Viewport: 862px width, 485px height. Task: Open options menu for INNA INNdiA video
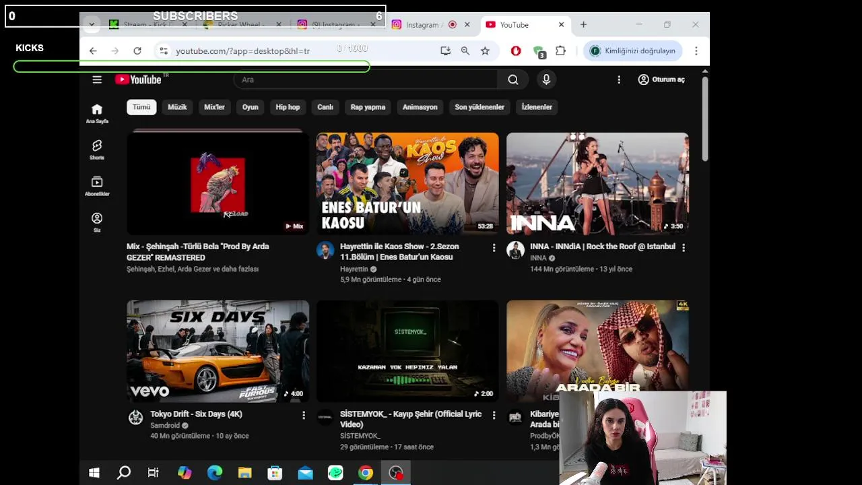pos(684,248)
